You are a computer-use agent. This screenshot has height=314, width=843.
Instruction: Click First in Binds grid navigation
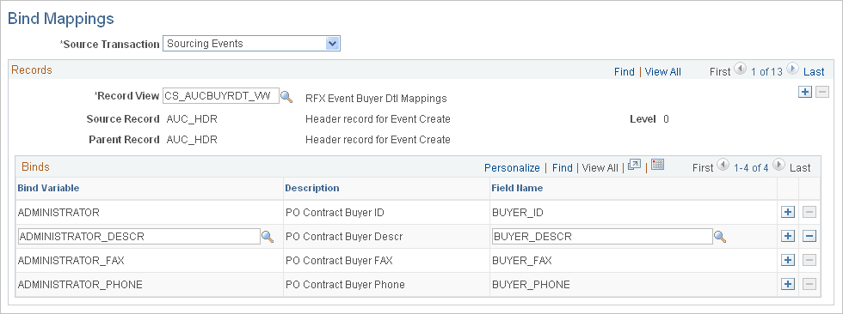tap(703, 167)
